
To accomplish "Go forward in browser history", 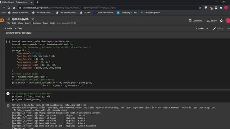I will 4,8.
